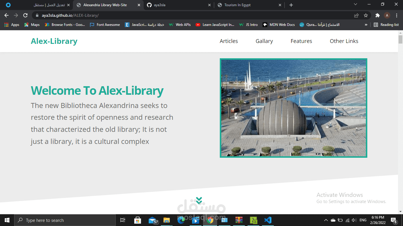Screen dimensions: 403x226
Task: Expand the tab search dropdown arrow
Action: coord(356,4)
